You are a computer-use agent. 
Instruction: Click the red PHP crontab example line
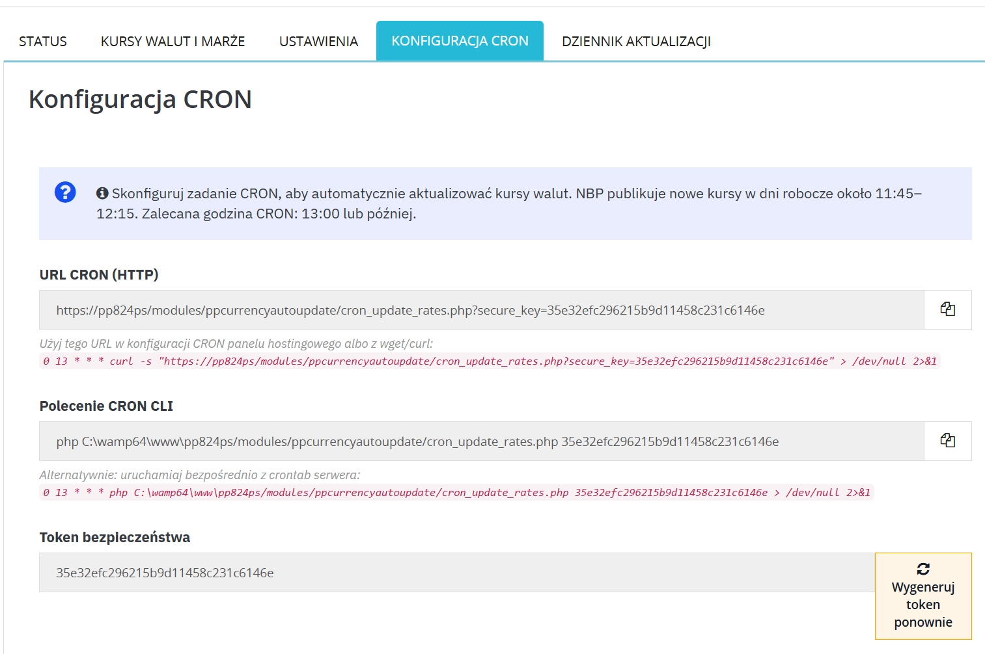pyautogui.click(x=456, y=492)
